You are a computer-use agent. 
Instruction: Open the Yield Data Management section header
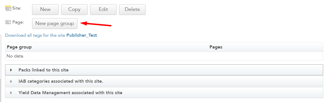[164, 93]
